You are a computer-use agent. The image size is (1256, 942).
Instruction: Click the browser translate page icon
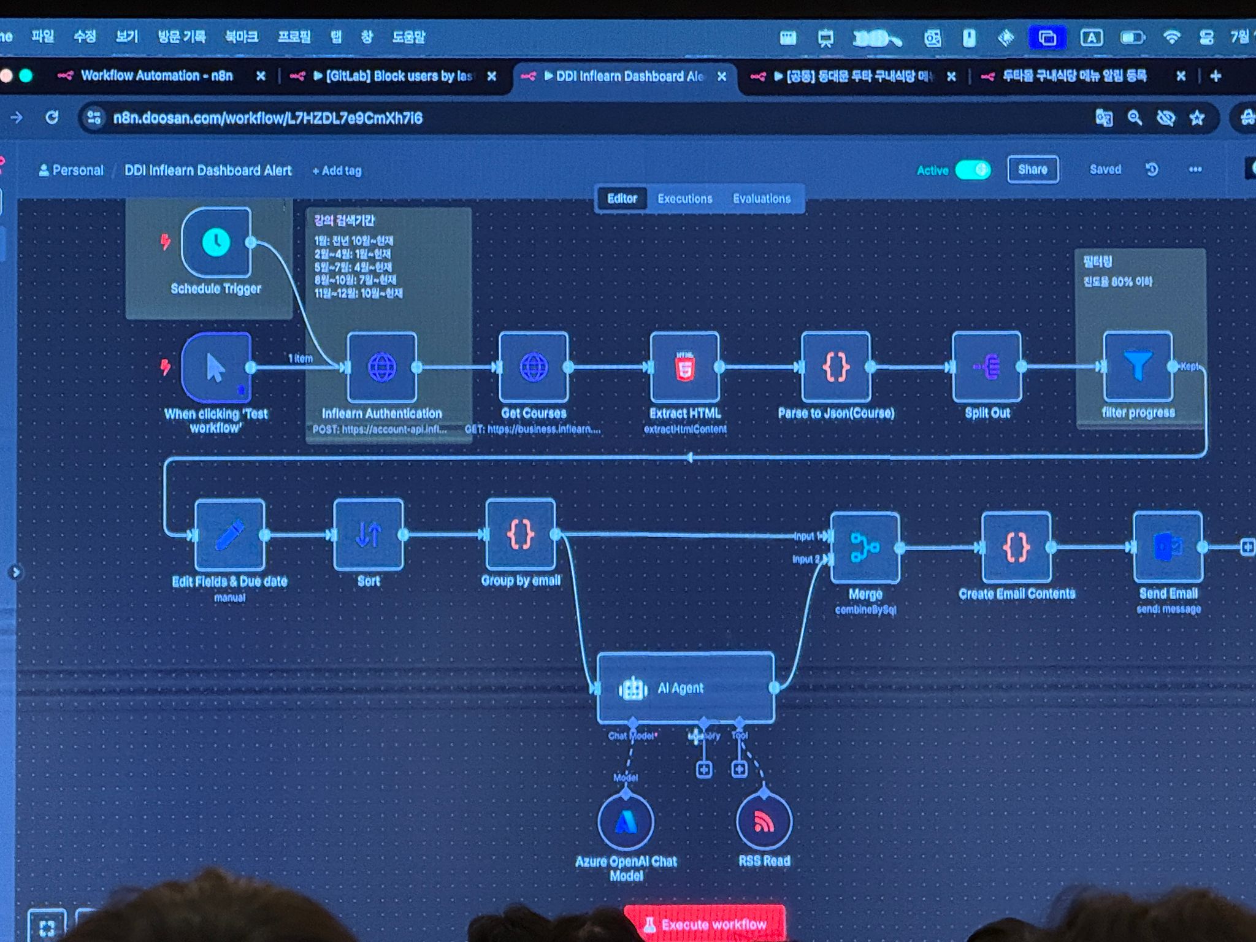1104,118
